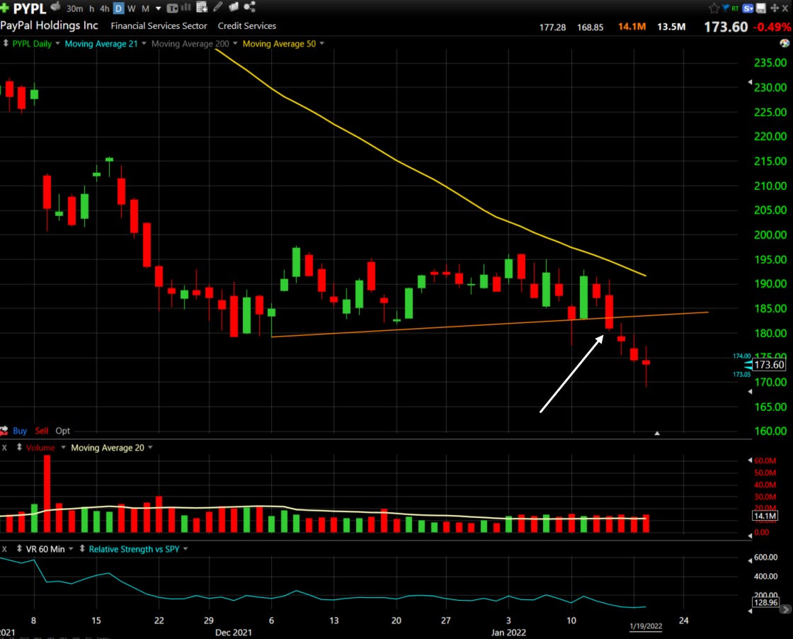Screen dimensions: 793x639
Task: Open the Moving Average 50 dropdown
Action: point(321,43)
